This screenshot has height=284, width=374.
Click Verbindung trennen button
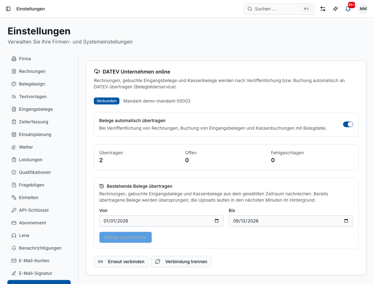pos(181,262)
